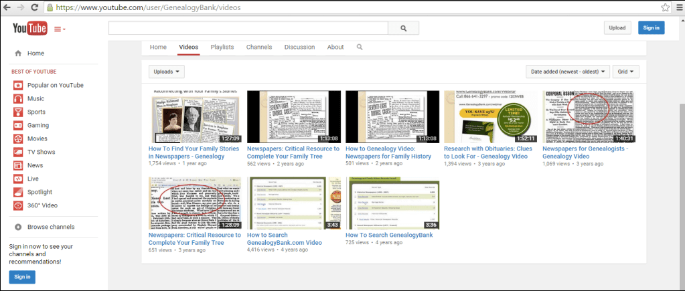
Task: Click the 1:27:09 video thumbnail
Action: coord(194,117)
